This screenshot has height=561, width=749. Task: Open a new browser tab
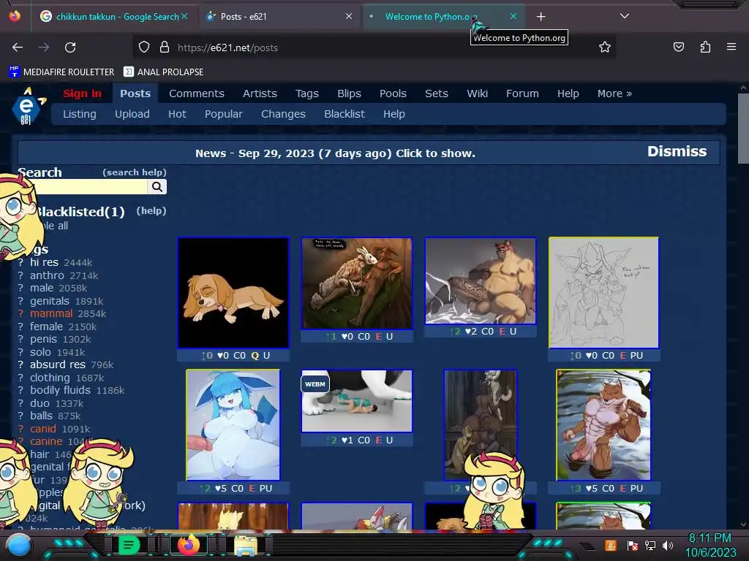pos(541,17)
